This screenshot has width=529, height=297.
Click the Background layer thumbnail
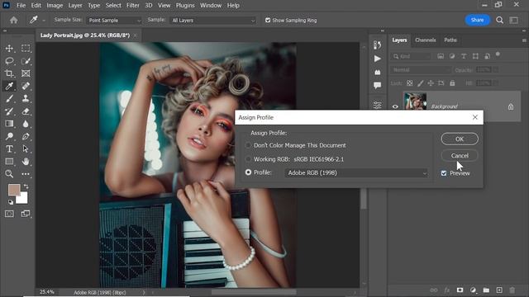[x=415, y=101]
